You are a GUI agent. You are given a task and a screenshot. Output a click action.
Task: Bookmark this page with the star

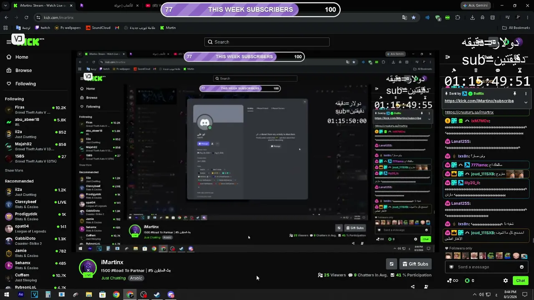click(x=413, y=17)
